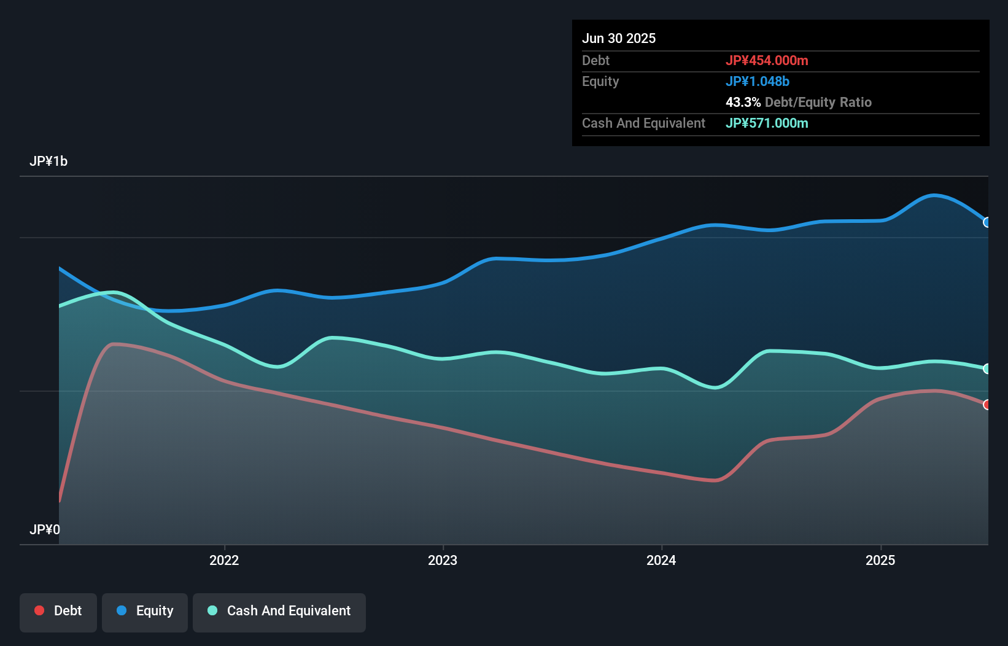Click the JP¥1b axis label

tap(49, 161)
